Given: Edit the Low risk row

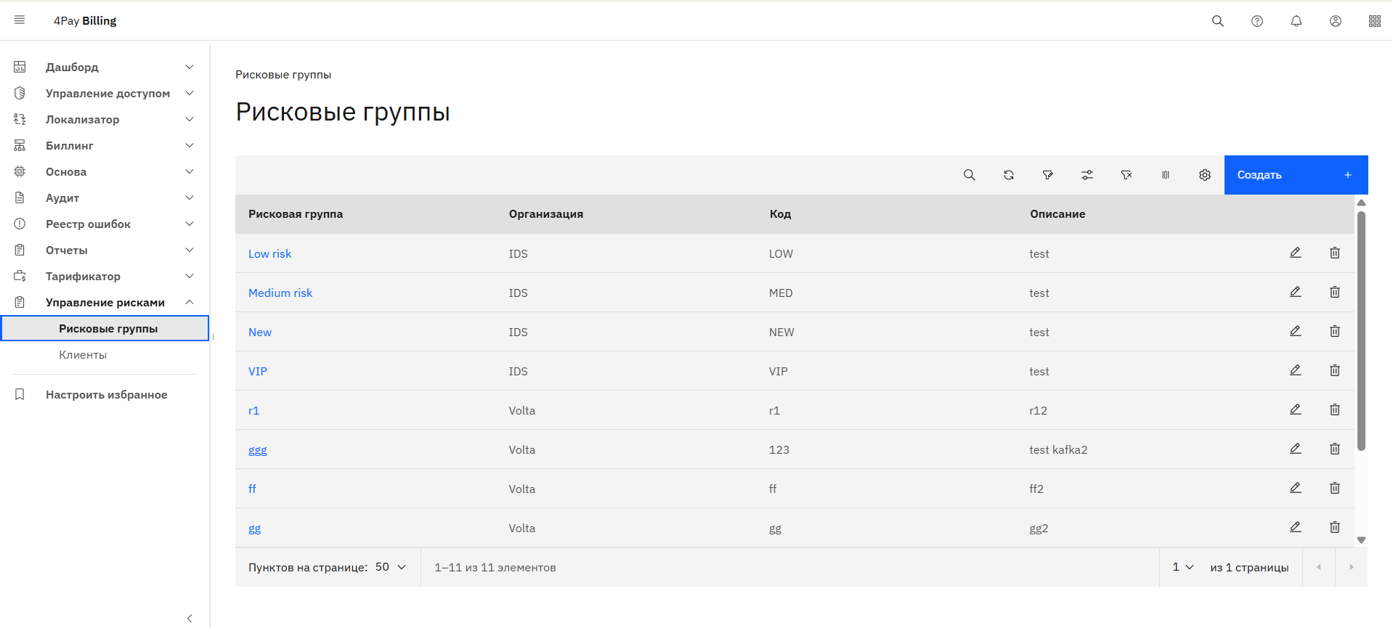Looking at the screenshot, I should (x=1295, y=253).
